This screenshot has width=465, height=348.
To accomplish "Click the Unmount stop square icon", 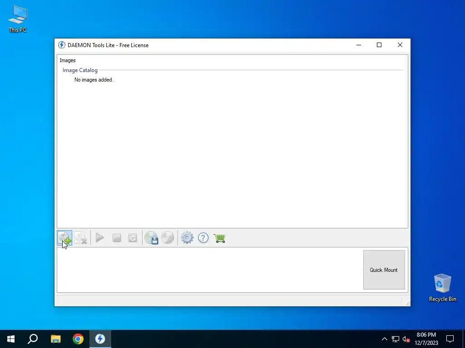I will (117, 238).
